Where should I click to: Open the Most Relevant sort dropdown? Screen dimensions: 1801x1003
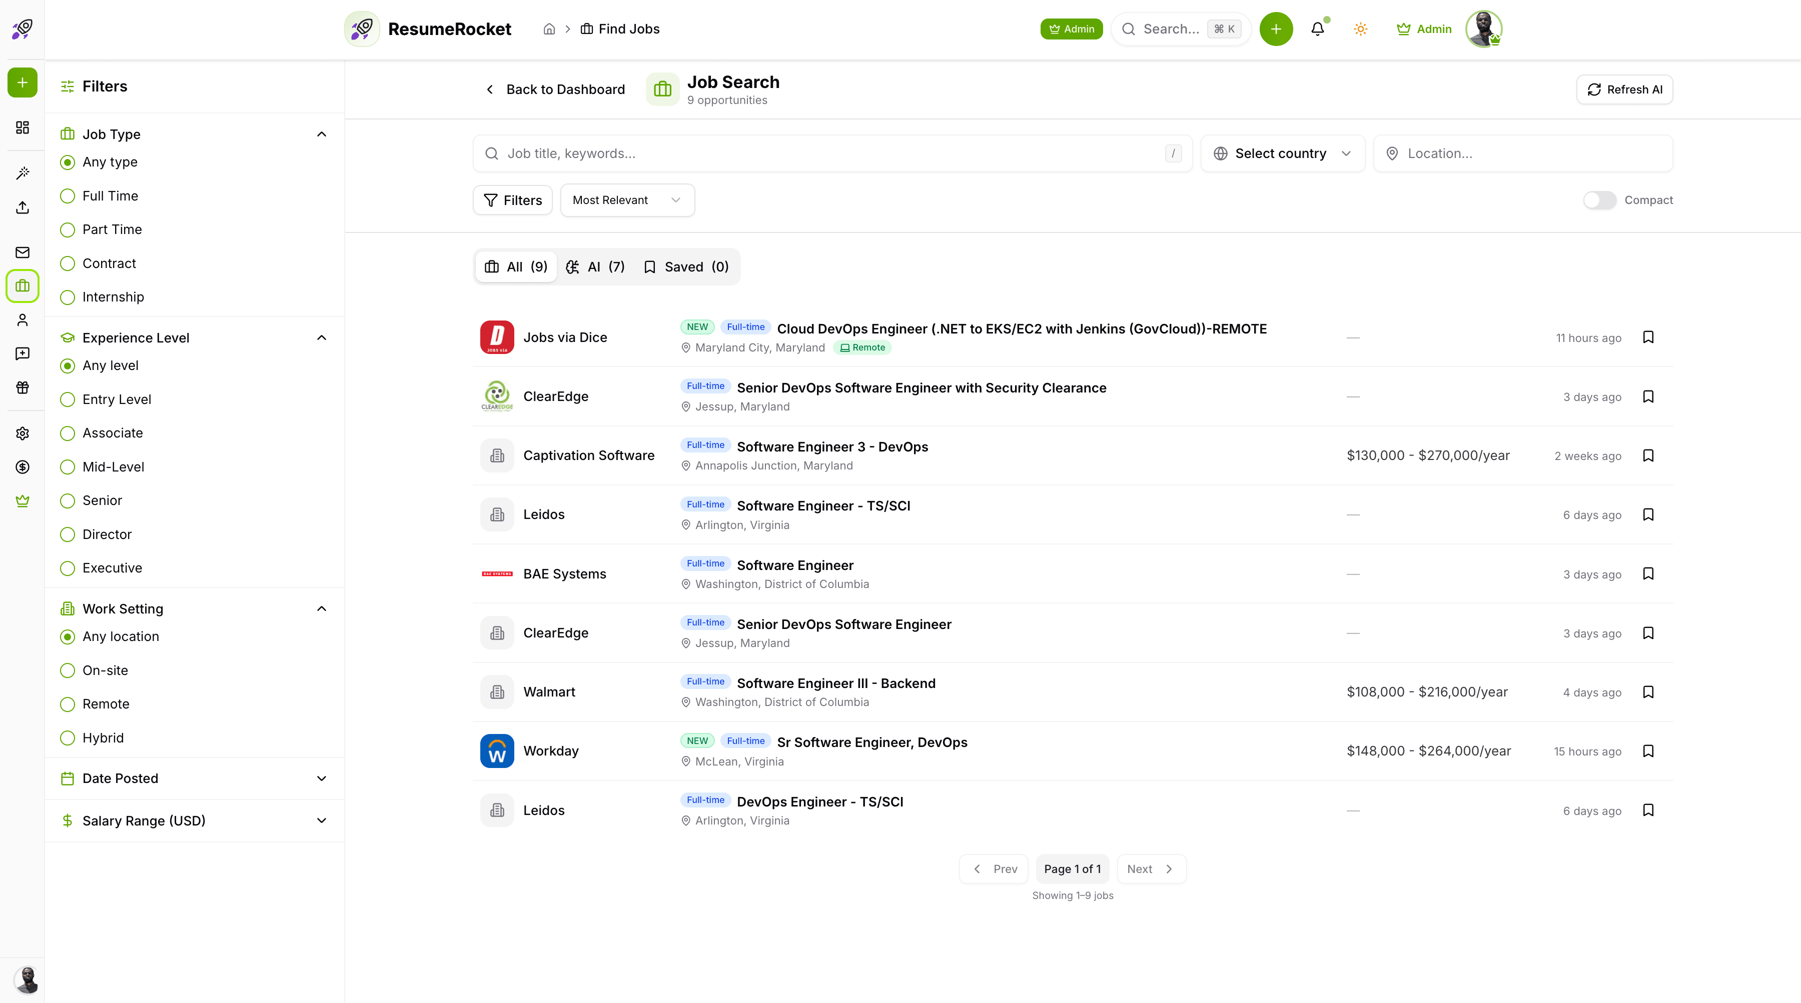click(x=626, y=200)
